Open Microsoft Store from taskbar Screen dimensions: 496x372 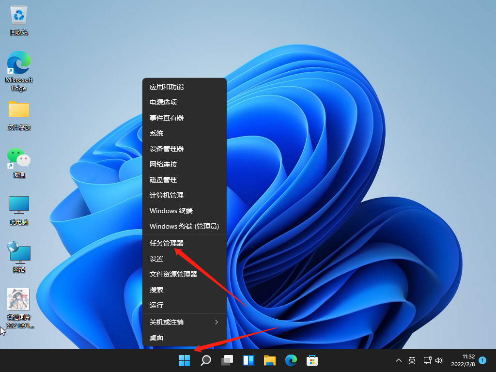pos(312,360)
